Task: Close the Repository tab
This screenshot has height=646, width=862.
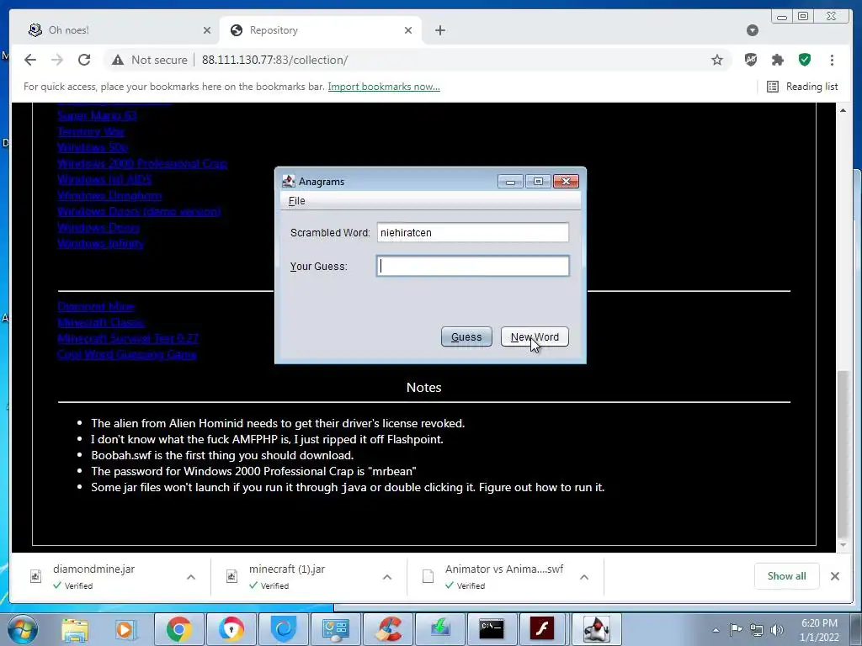Action: click(408, 30)
